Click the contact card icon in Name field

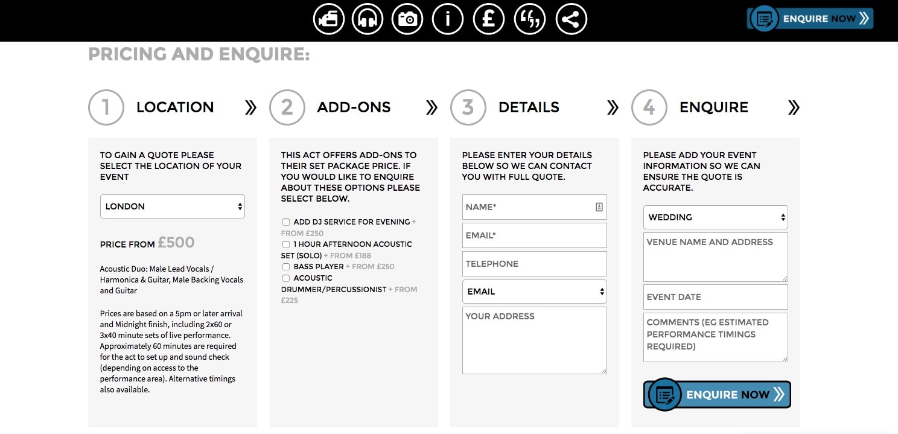click(x=599, y=207)
